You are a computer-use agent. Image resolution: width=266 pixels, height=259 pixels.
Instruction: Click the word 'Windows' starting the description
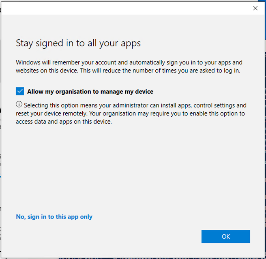28,62
